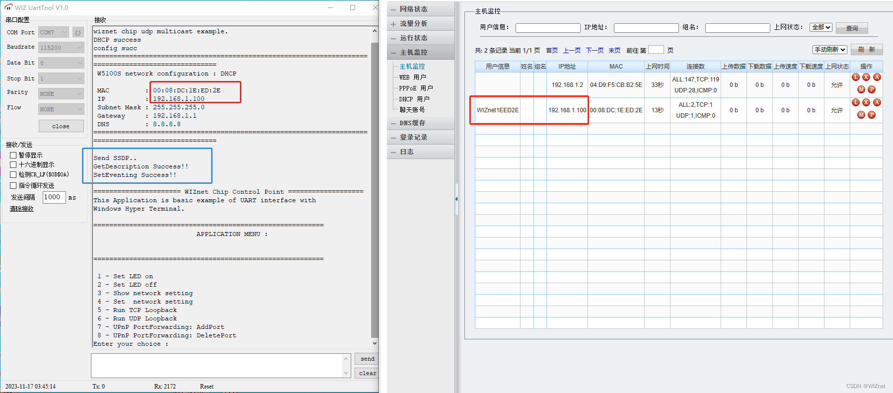Image resolution: width=893 pixels, height=393 pixels.
Task: Click the L icon in the WIZnet1EED2E row
Action: pyautogui.click(x=856, y=102)
